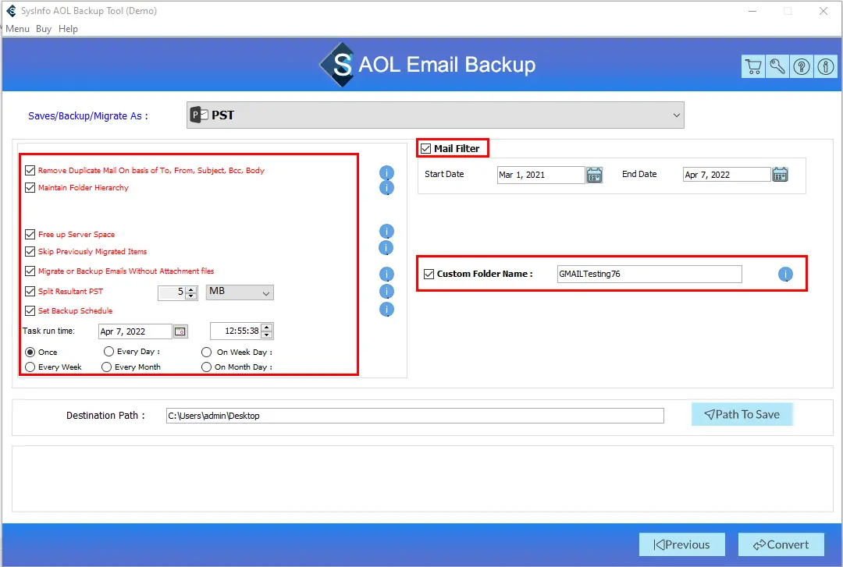Viewport: 843px width, 567px height.
Task: Uncheck the Mail Filter checkbox
Action: coord(425,148)
